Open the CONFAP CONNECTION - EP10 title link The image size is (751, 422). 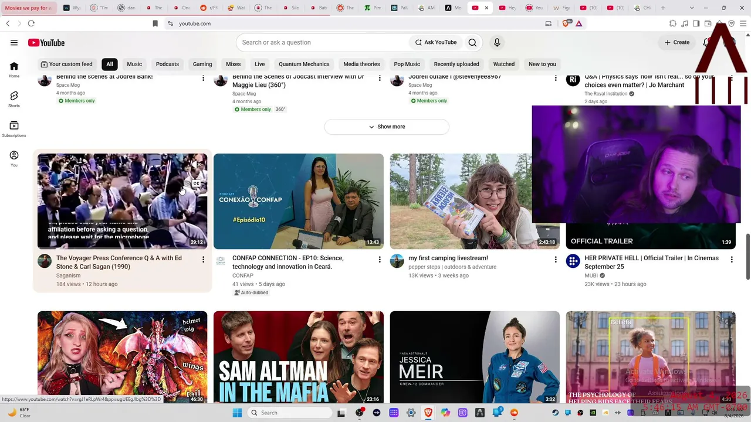click(288, 262)
